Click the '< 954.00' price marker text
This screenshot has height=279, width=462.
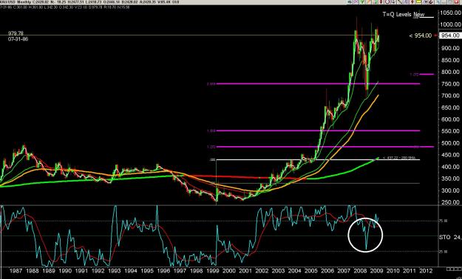(x=421, y=35)
